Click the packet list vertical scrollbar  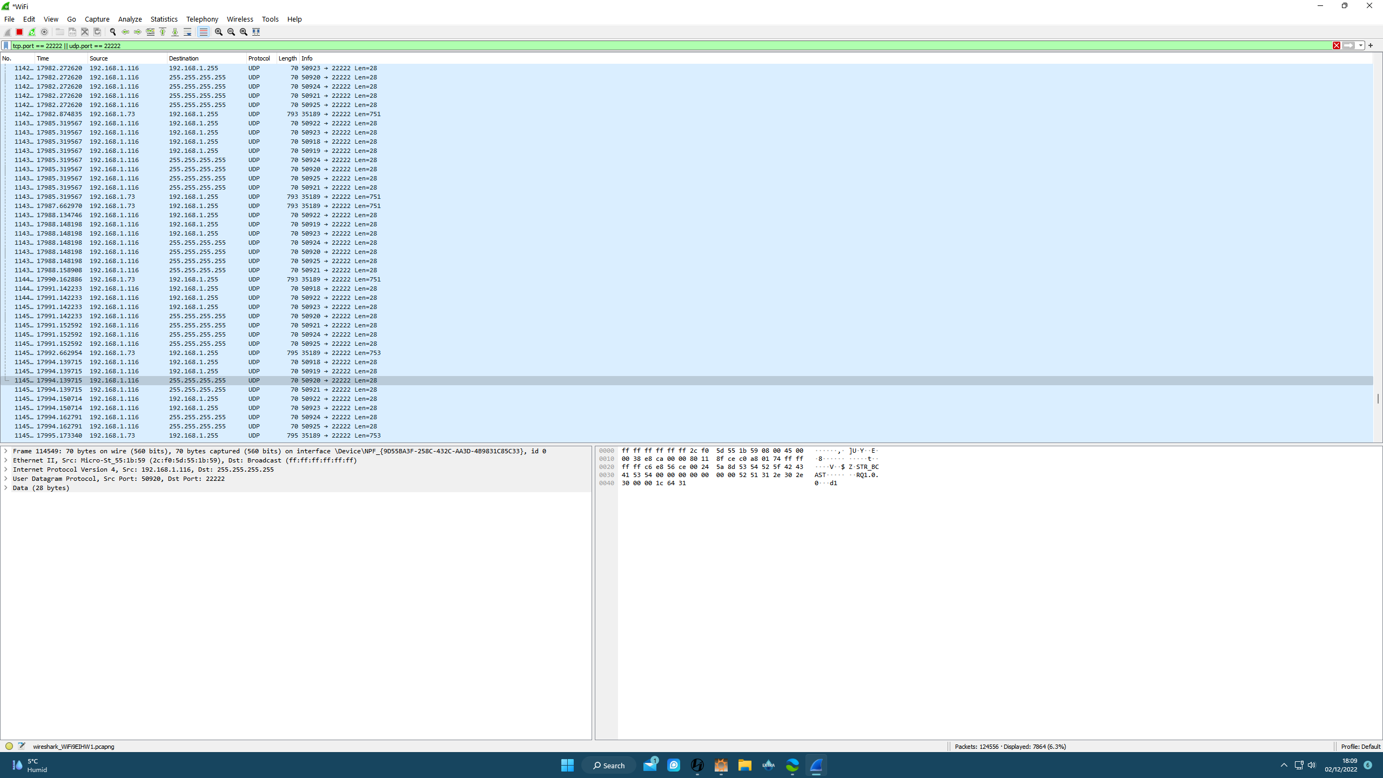[x=1378, y=399]
